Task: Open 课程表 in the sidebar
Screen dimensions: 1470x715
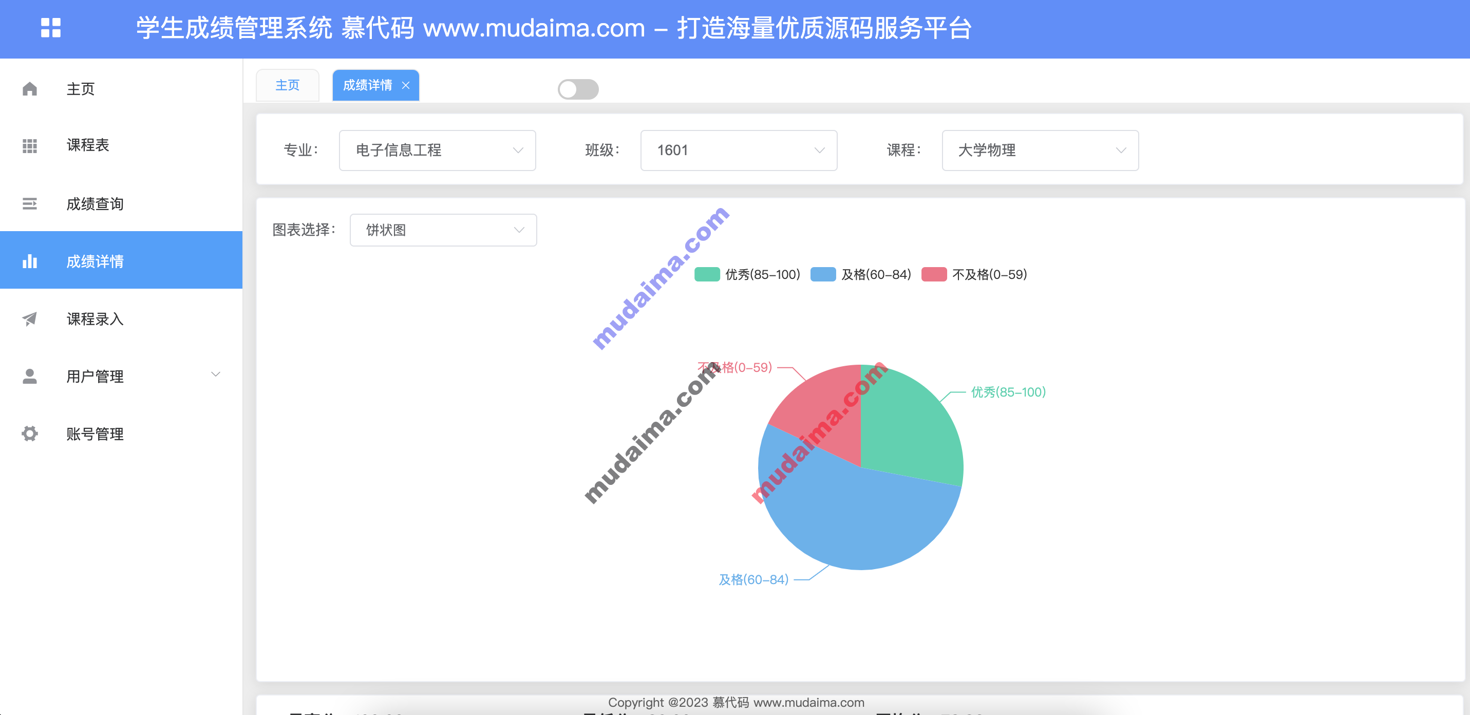Action: (121, 146)
